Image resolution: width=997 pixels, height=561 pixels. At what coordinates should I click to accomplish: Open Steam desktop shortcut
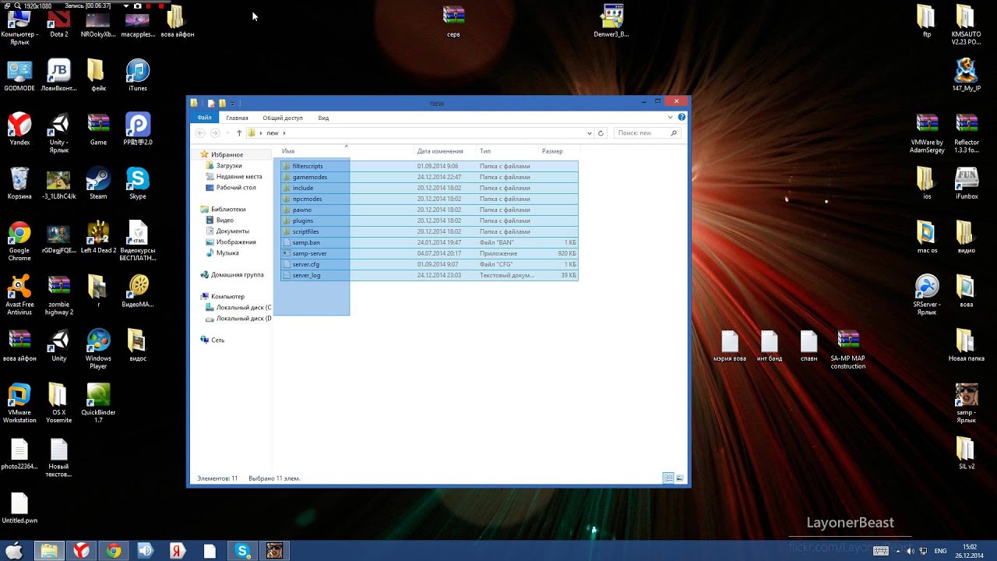pos(98,184)
